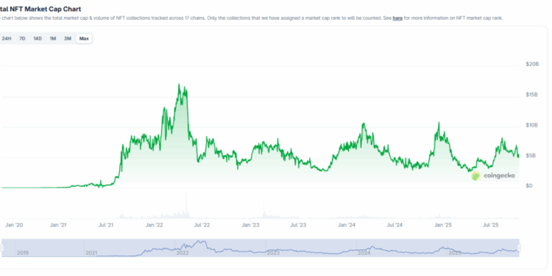This screenshot has height=276, width=552.
Task: Click 2024 in the range navigator
Action: [364, 252]
